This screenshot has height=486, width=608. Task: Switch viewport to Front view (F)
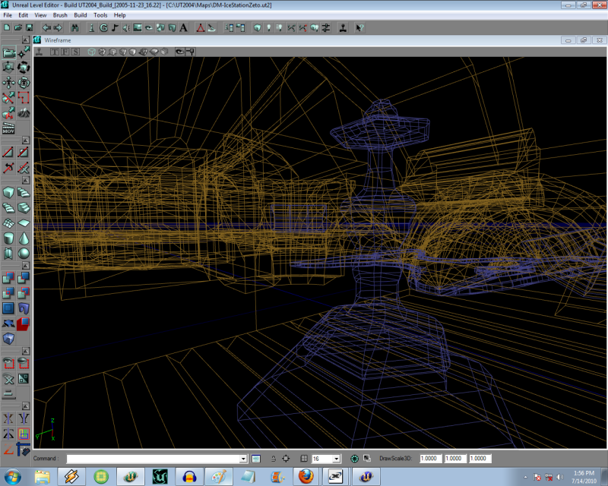[x=65, y=52]
